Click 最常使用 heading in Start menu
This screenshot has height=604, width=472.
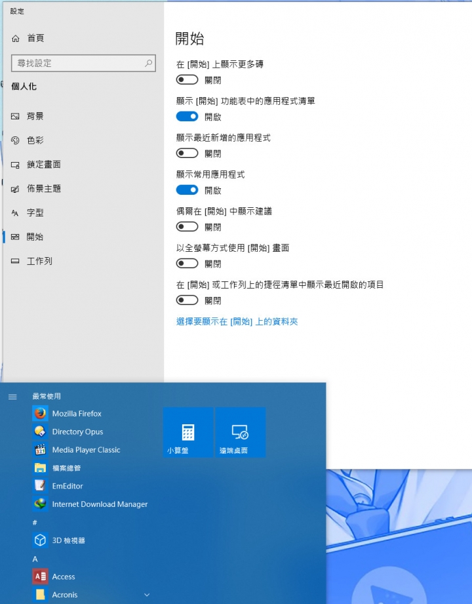click(x=47, y=396)
